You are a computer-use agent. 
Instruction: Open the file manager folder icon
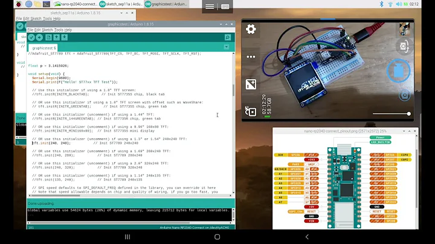point(37,4)
